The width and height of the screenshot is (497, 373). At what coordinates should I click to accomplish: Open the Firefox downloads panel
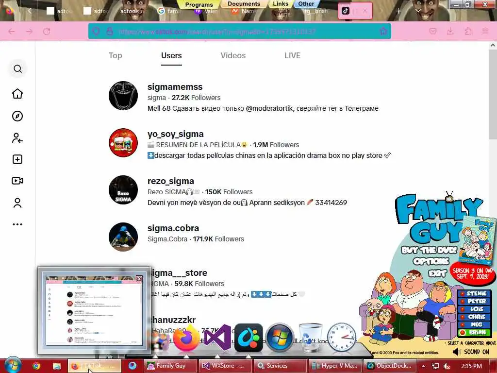tap(450, 31)
